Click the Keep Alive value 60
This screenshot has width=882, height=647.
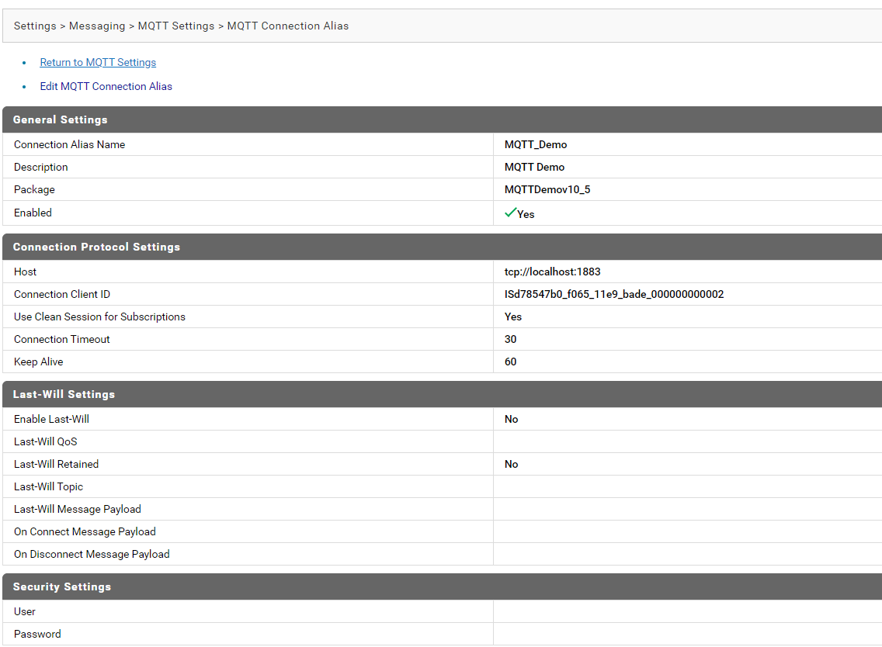510,362
